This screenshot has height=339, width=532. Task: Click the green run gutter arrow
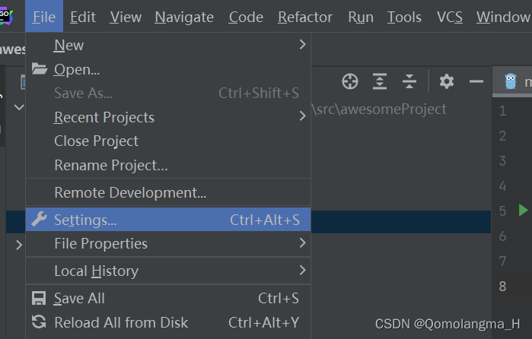point(523,210)
